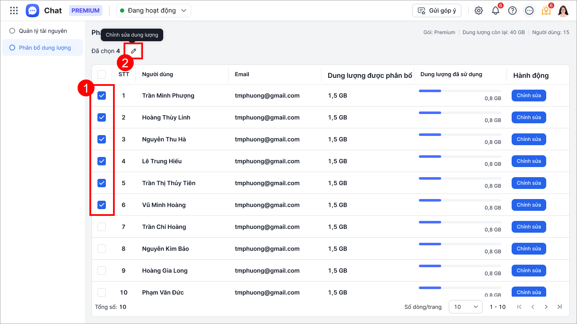The height and width of the screenshot is (324, 577).
Task: Click usage bar for Trần Minh Phượng
Action: (460, 91)
